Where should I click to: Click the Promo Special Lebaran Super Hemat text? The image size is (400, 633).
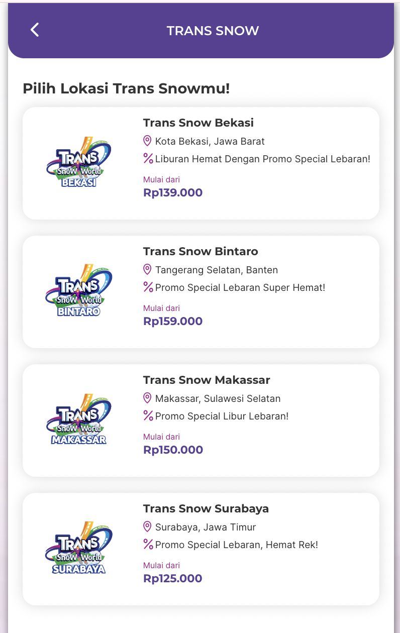[x=240, y=287]
